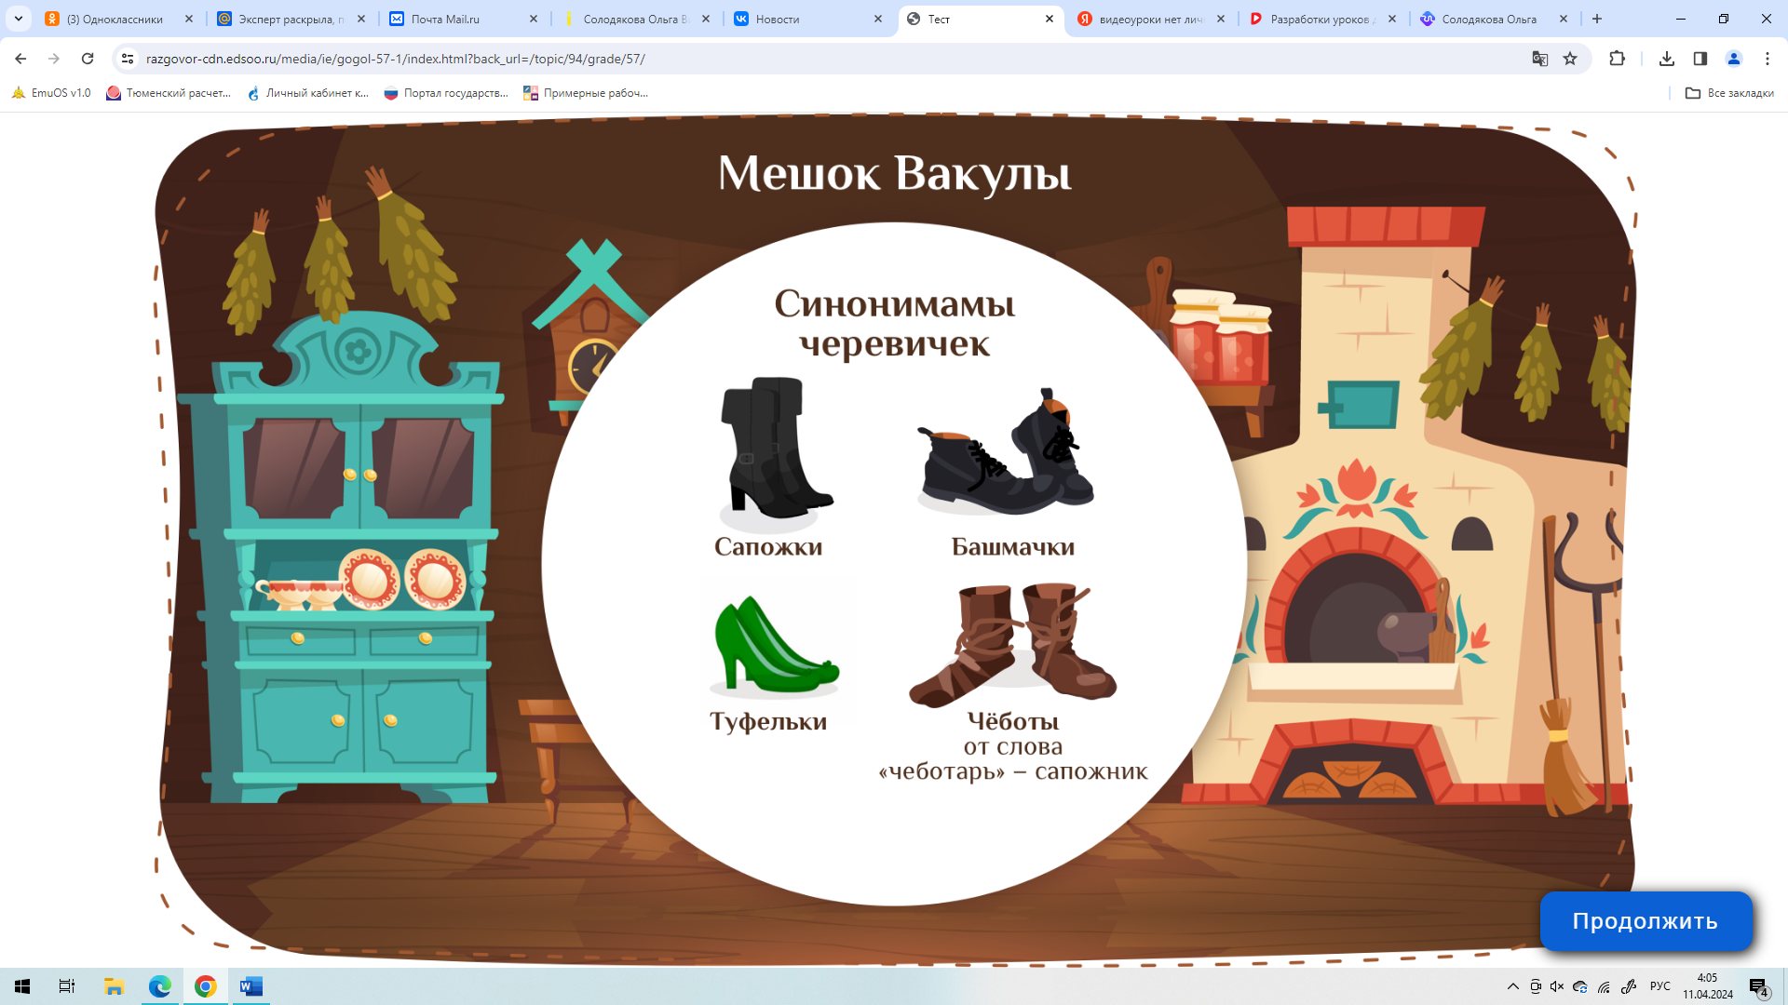Screen dimensions: 1788x1005
Task: Open Google Chrome taskbar icon
Action: (x=205, y=986)
